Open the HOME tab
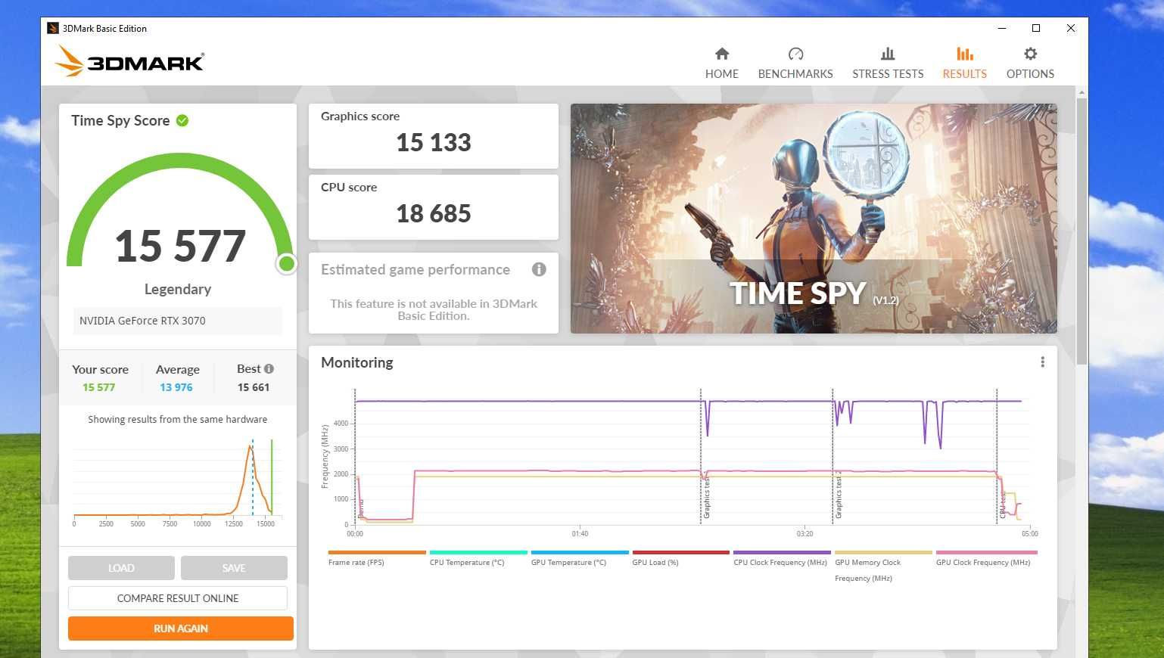This screenshot has height=658, width=1164. 721,64
